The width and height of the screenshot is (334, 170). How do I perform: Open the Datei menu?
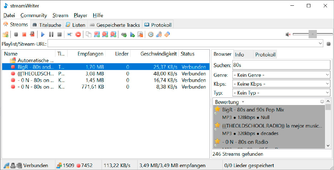click(9, 15)
